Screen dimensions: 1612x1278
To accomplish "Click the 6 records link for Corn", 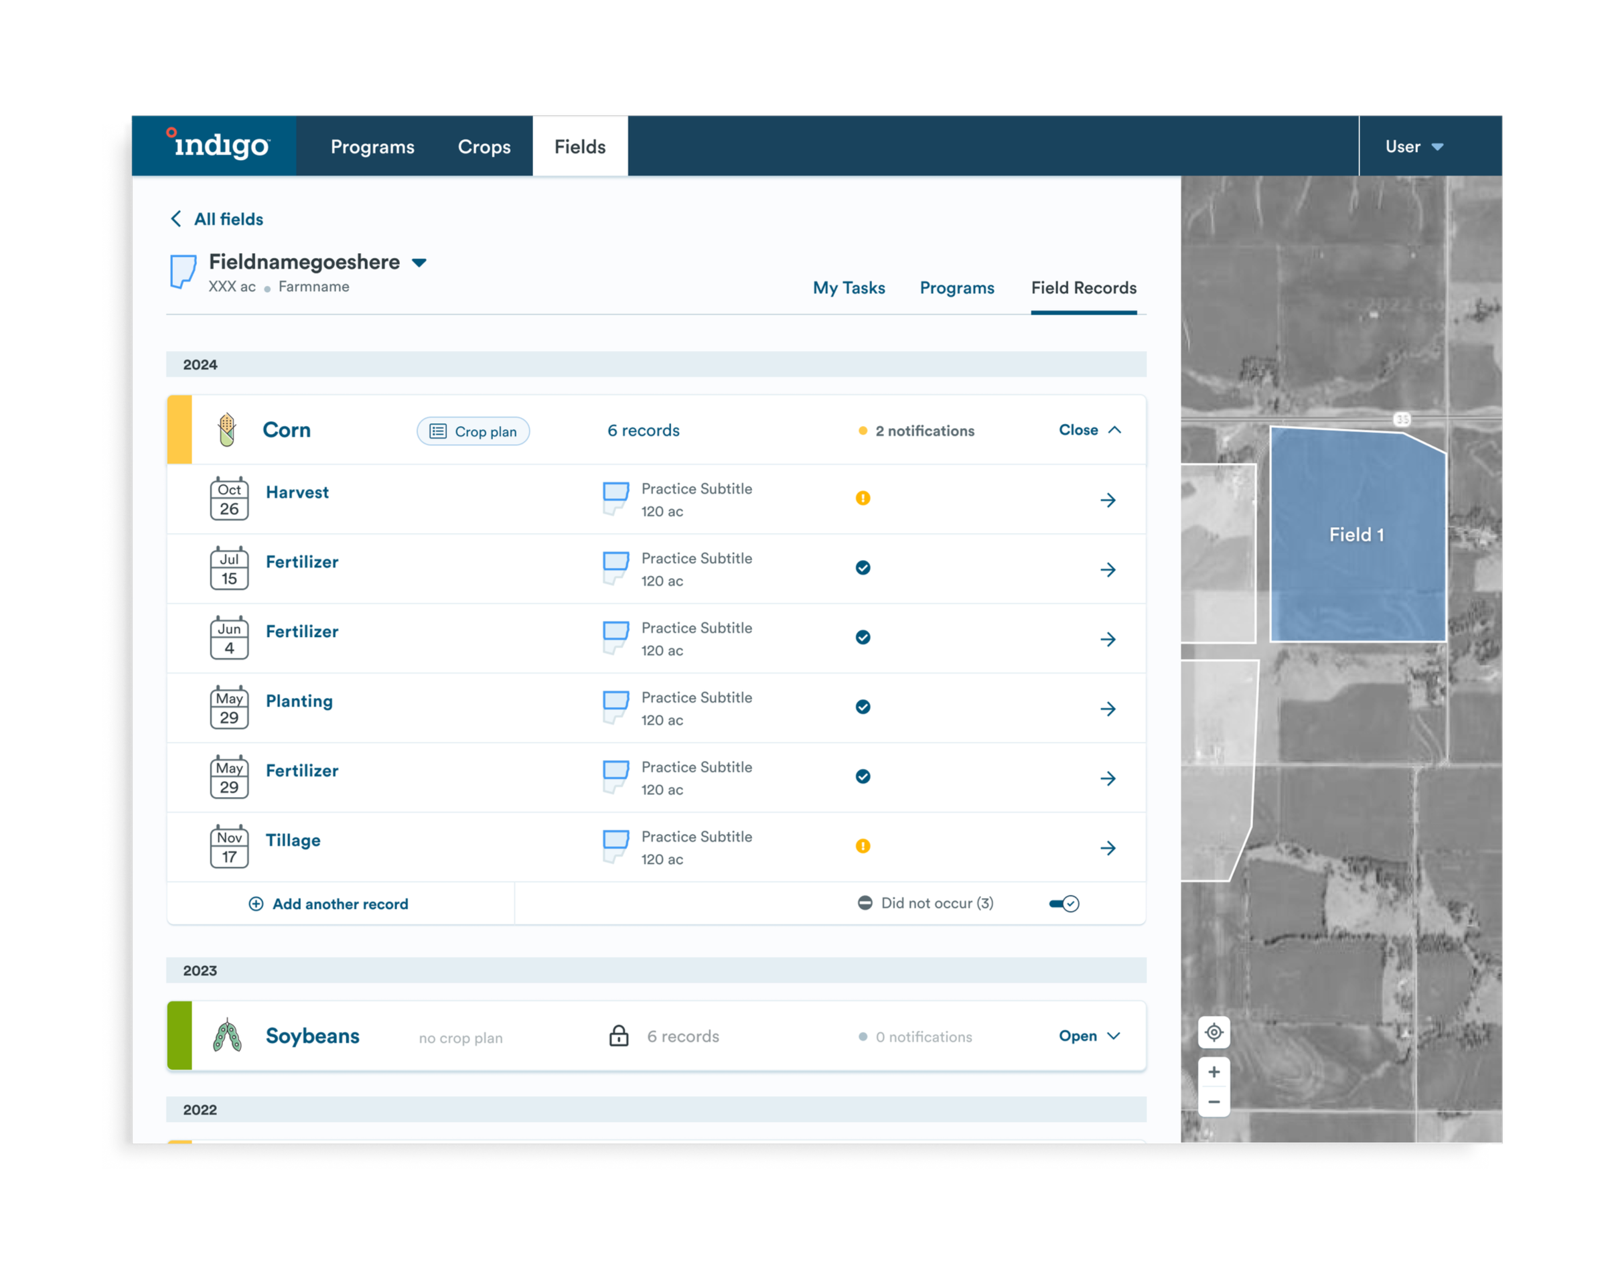I will [643, 431].
